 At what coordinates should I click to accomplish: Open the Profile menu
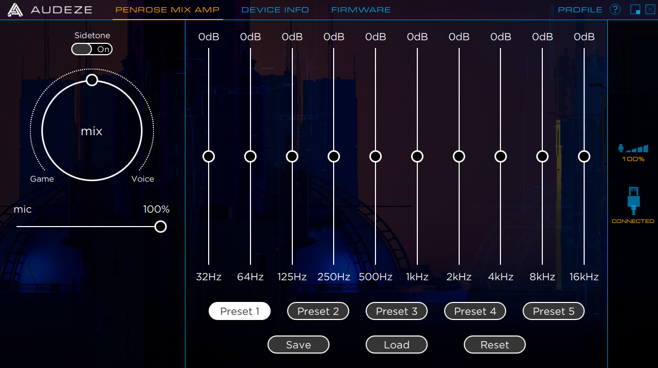coord(580,10)
